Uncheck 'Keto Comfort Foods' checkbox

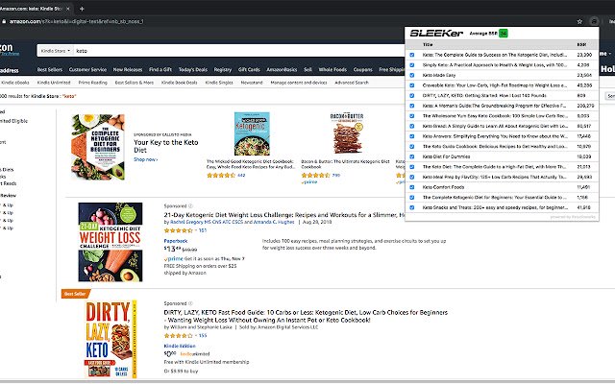coord(412,187)
